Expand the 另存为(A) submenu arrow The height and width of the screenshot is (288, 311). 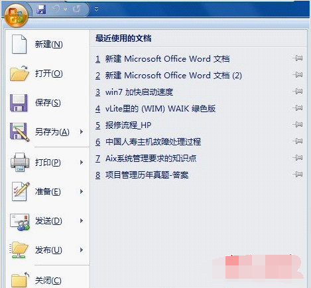point(82,132)
